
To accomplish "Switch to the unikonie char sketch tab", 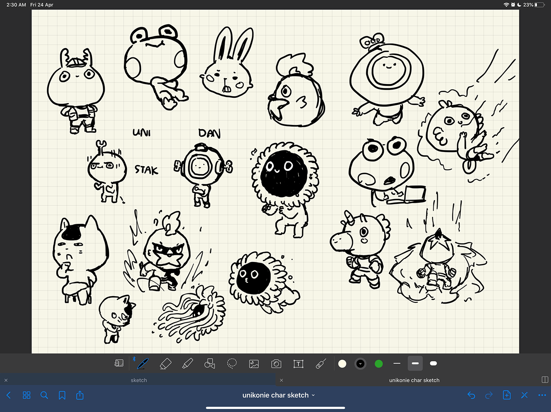I will click(414, 380).
